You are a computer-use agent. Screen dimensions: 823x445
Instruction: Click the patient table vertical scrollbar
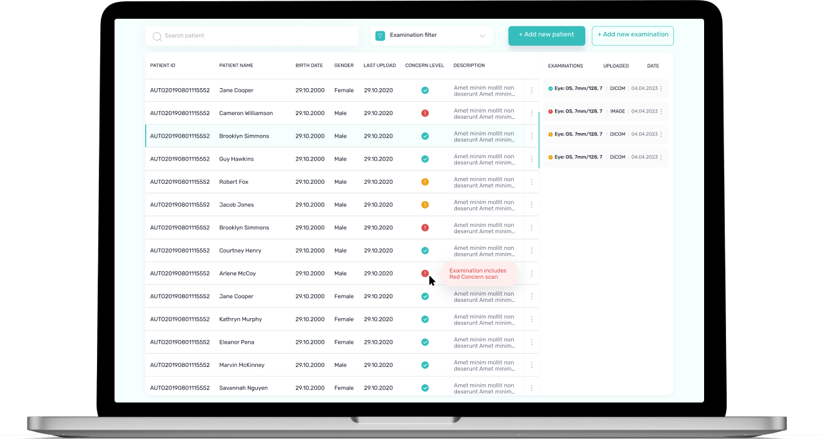coord(539,141)
